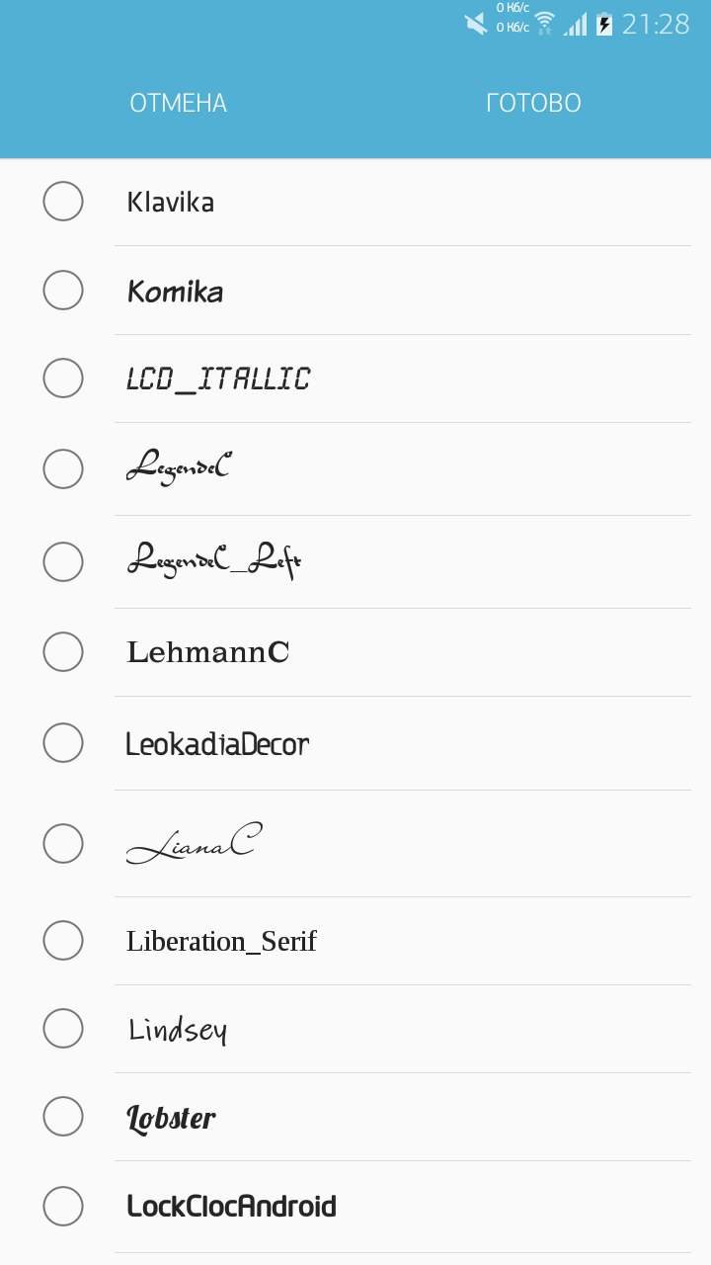Screen dimensions: 711x1265
Task: Pick the LegendeC_Left radio button
Action: 63,561
